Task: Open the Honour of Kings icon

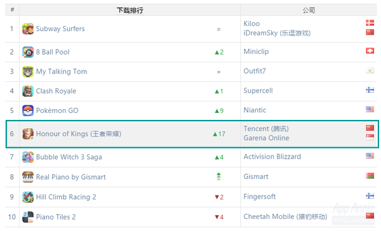Action: 28,134
